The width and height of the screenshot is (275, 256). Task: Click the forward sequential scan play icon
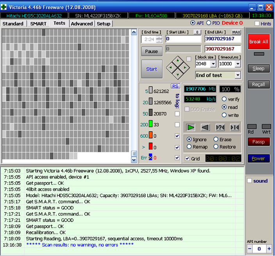(190, 127)
